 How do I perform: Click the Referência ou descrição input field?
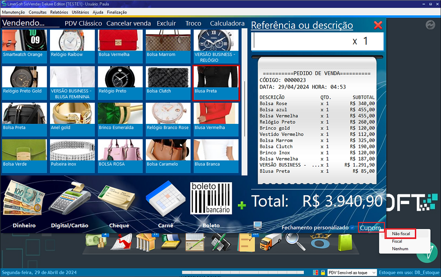point(310,41)
